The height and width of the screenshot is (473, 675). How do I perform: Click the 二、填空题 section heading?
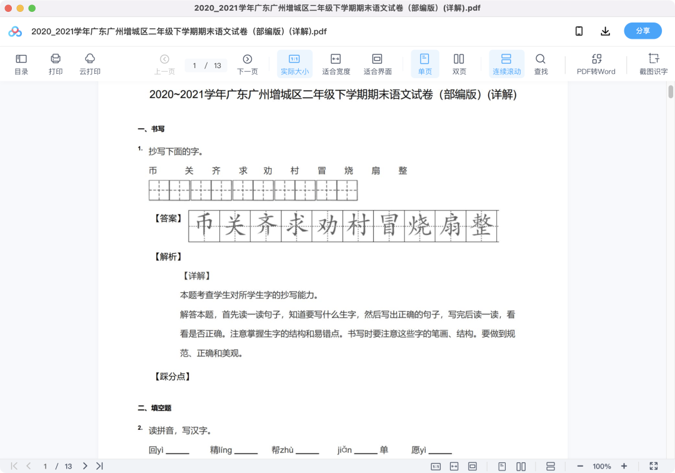tap(154, 408)
